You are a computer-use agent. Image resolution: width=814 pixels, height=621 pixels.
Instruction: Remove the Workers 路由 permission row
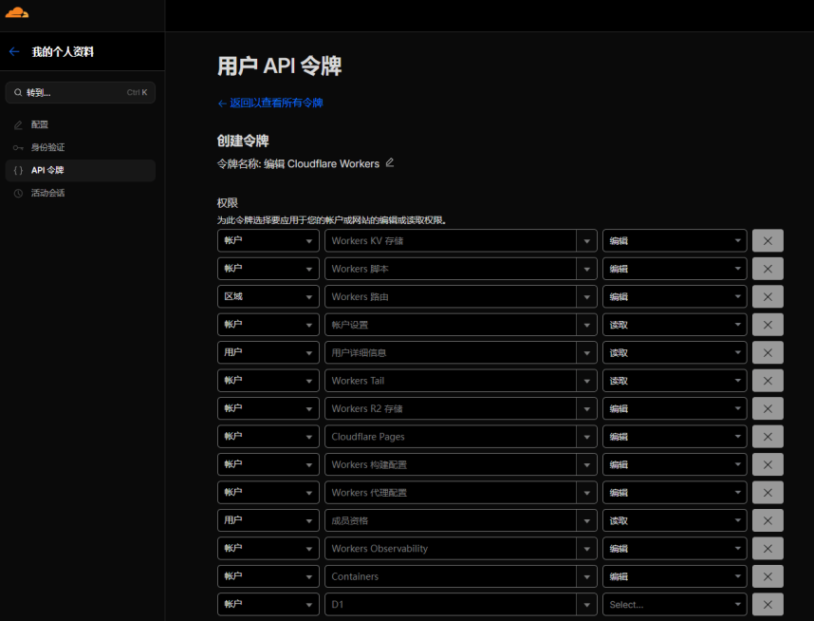click(x=768, y=296)
